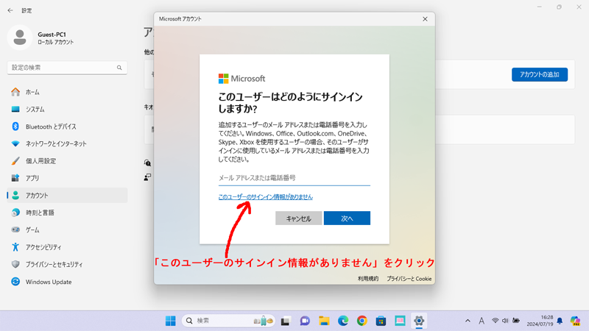Viewport: 589px width, 331px height.
Task: Launch Microsoft Edge from taskbar
Action: (x=343, y=321)
